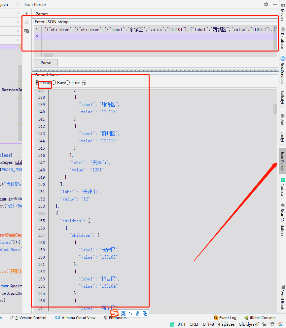Click the label 桥西区 line
This screenshot has height=328, width=286.
[x=99, y=279]
